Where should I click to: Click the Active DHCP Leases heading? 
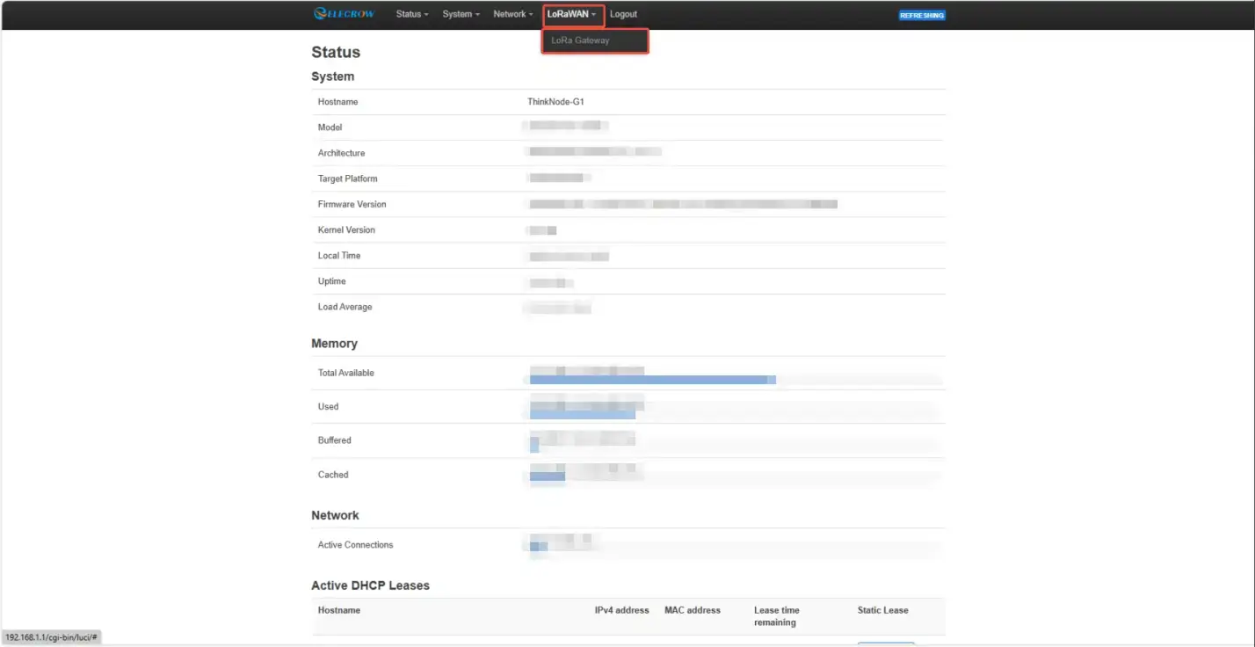point(370,585)
